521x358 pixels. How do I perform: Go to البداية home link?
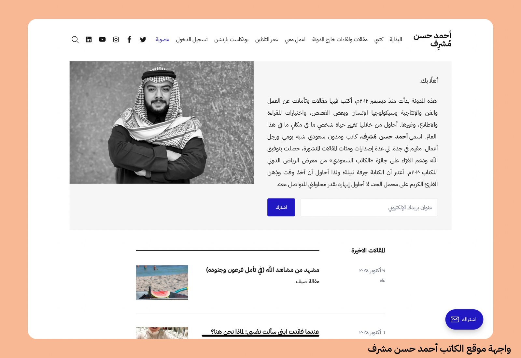point(396,40)
